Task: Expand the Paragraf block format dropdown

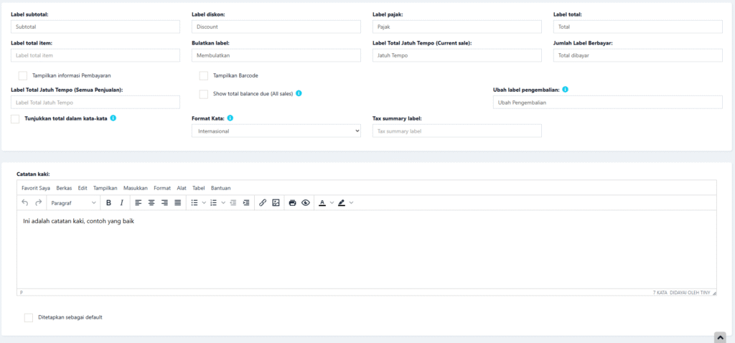Action: click(73, 203)
